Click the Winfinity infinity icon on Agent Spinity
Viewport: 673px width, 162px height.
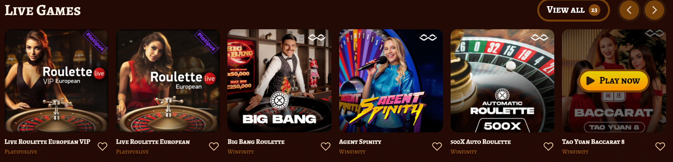pos(428,37)
